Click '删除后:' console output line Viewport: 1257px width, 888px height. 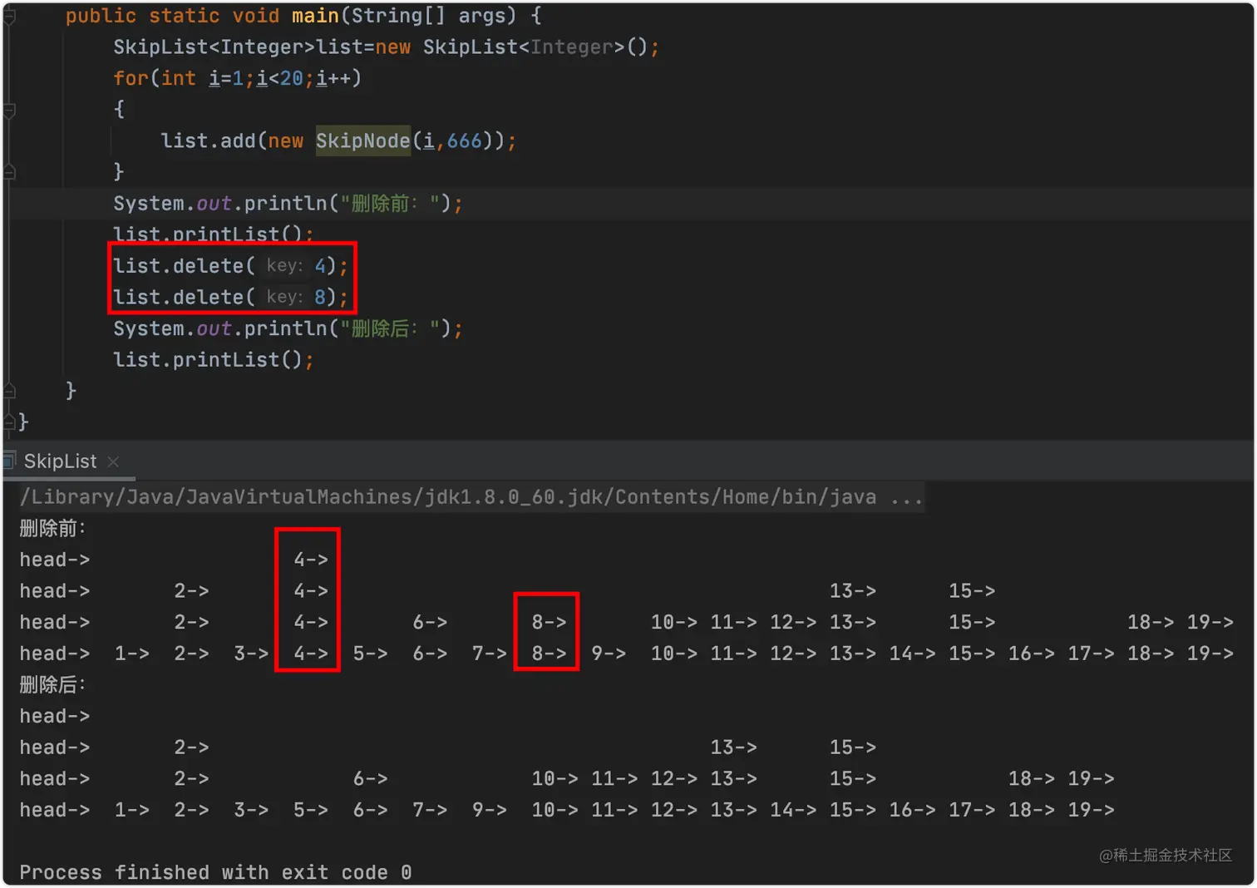click(x=53, y=685)
